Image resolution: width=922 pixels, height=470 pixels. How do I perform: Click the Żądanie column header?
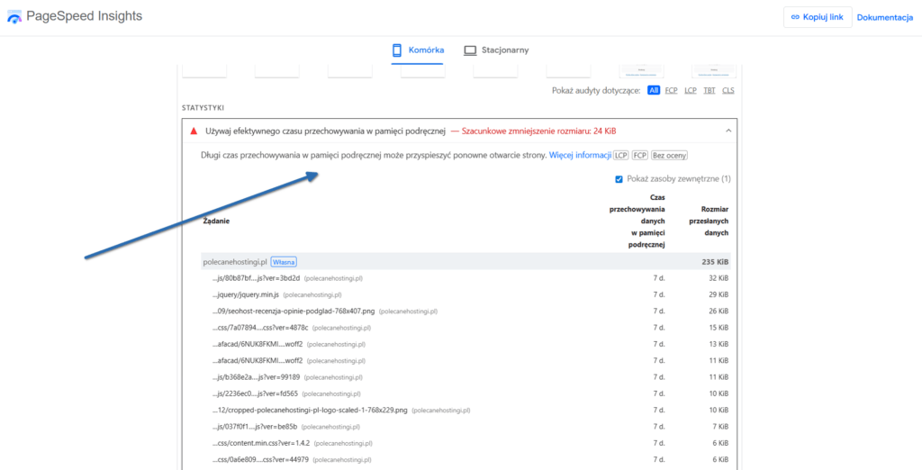pyautogui.click(x=216, y=221)
